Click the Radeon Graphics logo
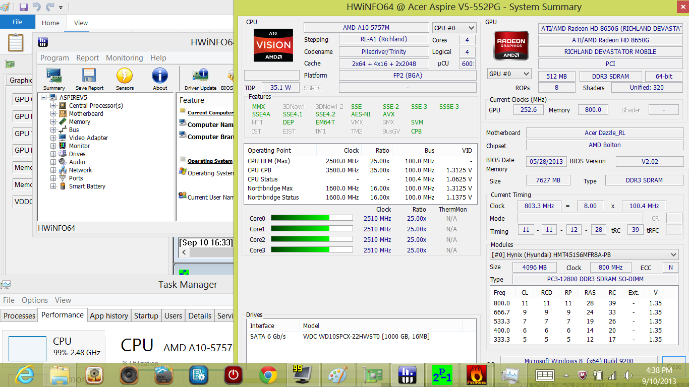 [x=511, y=46]
